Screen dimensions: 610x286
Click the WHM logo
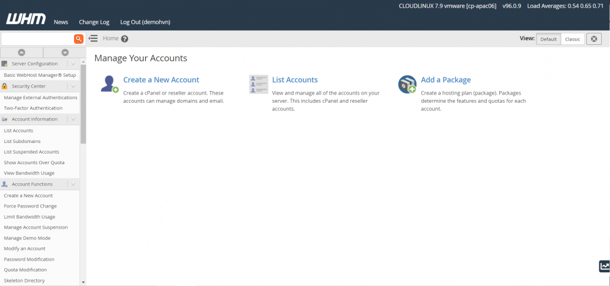[x=25, y=19]
